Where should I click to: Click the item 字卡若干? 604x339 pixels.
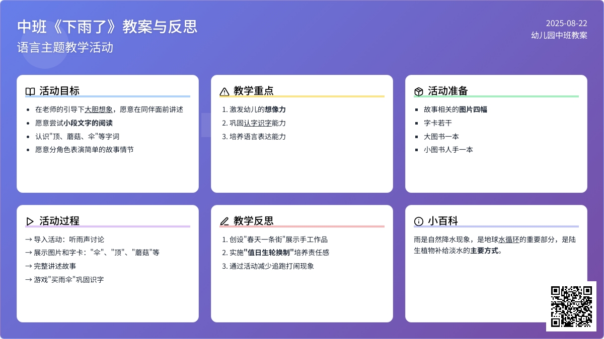pyautogui.click(x=438, y=123)
